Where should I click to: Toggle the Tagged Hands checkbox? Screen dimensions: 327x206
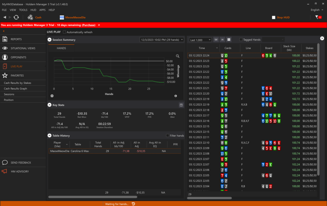pos(241,40)
